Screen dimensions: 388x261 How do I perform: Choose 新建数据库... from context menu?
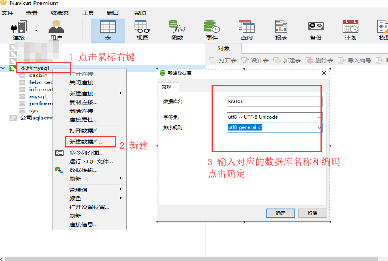86,142
